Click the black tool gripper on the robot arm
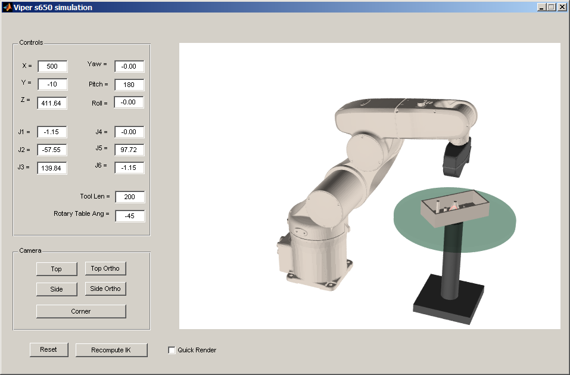Image resolution: width=570 pixels, height=375 pixels. pyautogui.click(x=457, y=158)
